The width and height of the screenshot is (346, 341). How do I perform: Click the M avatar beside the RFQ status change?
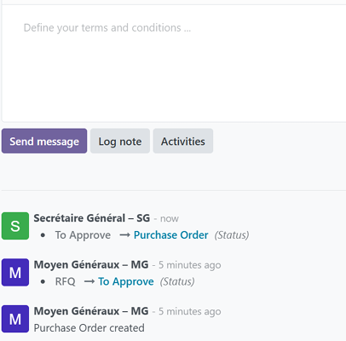click(x=15, y=272)
